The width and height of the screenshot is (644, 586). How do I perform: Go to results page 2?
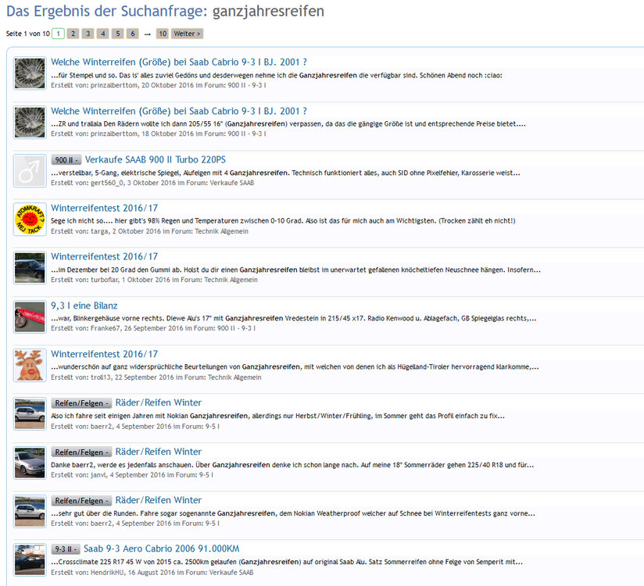(x=73, y=34)
